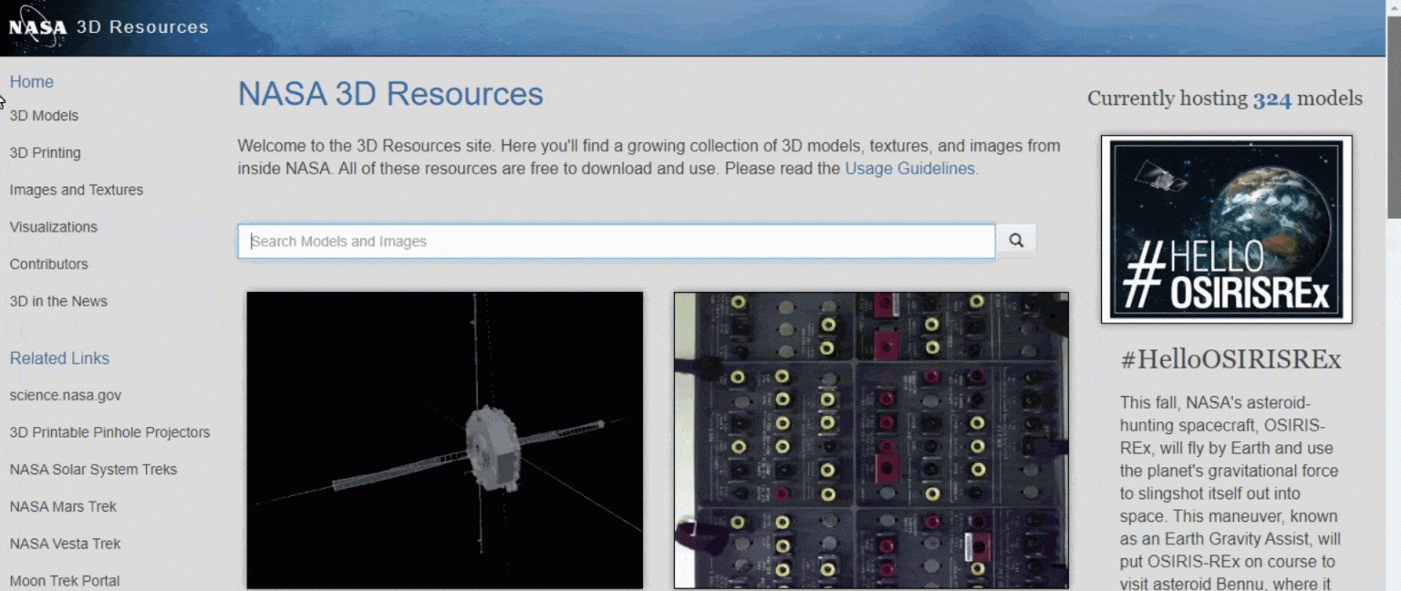
Task: Open 3D Printable Pinhole Projectors link
Action: (x=109, y=432)
